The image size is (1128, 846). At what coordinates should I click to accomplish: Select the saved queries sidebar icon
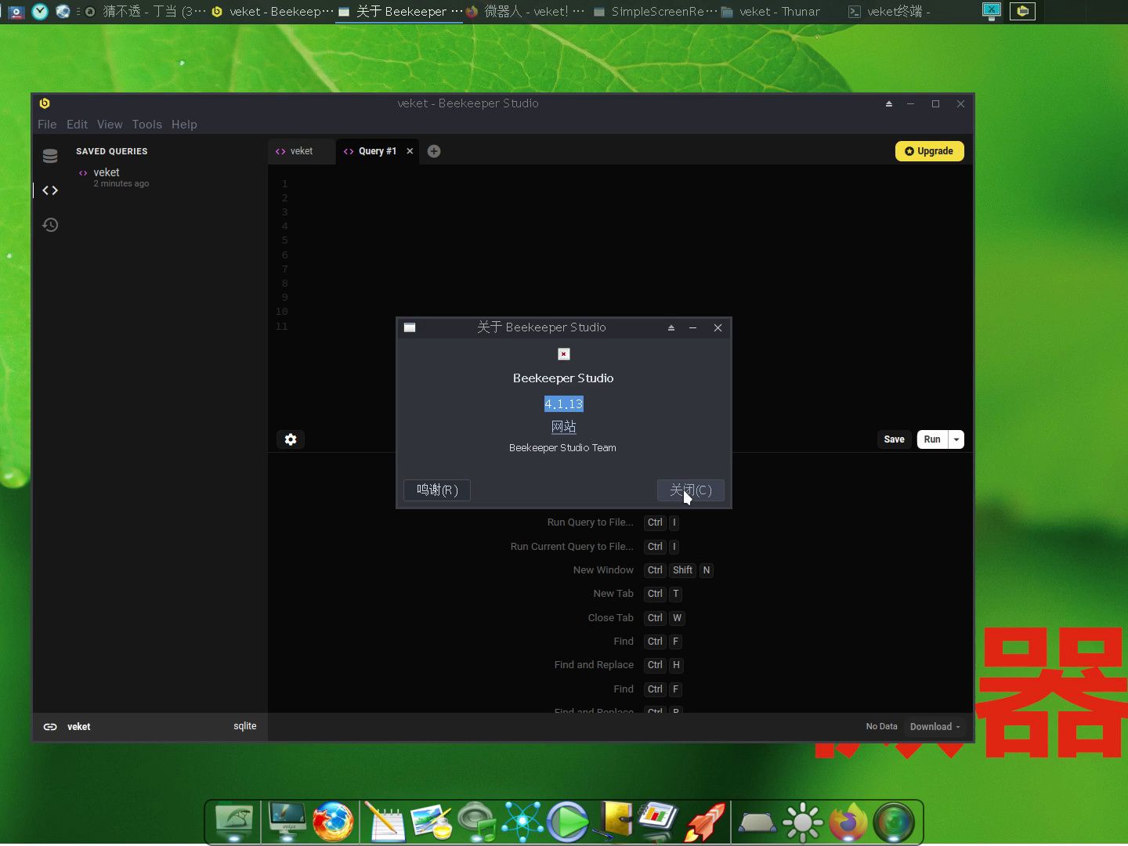pyautogui.click(x=50, y=190)
